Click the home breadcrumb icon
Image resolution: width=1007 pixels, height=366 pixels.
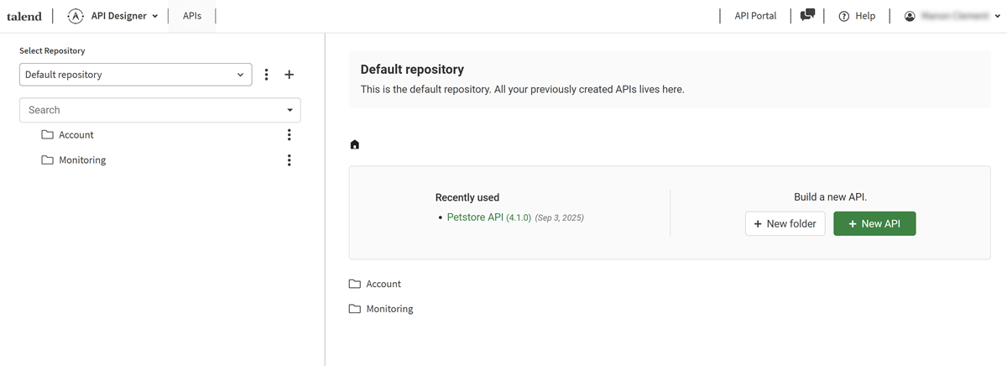pos(355,144)
